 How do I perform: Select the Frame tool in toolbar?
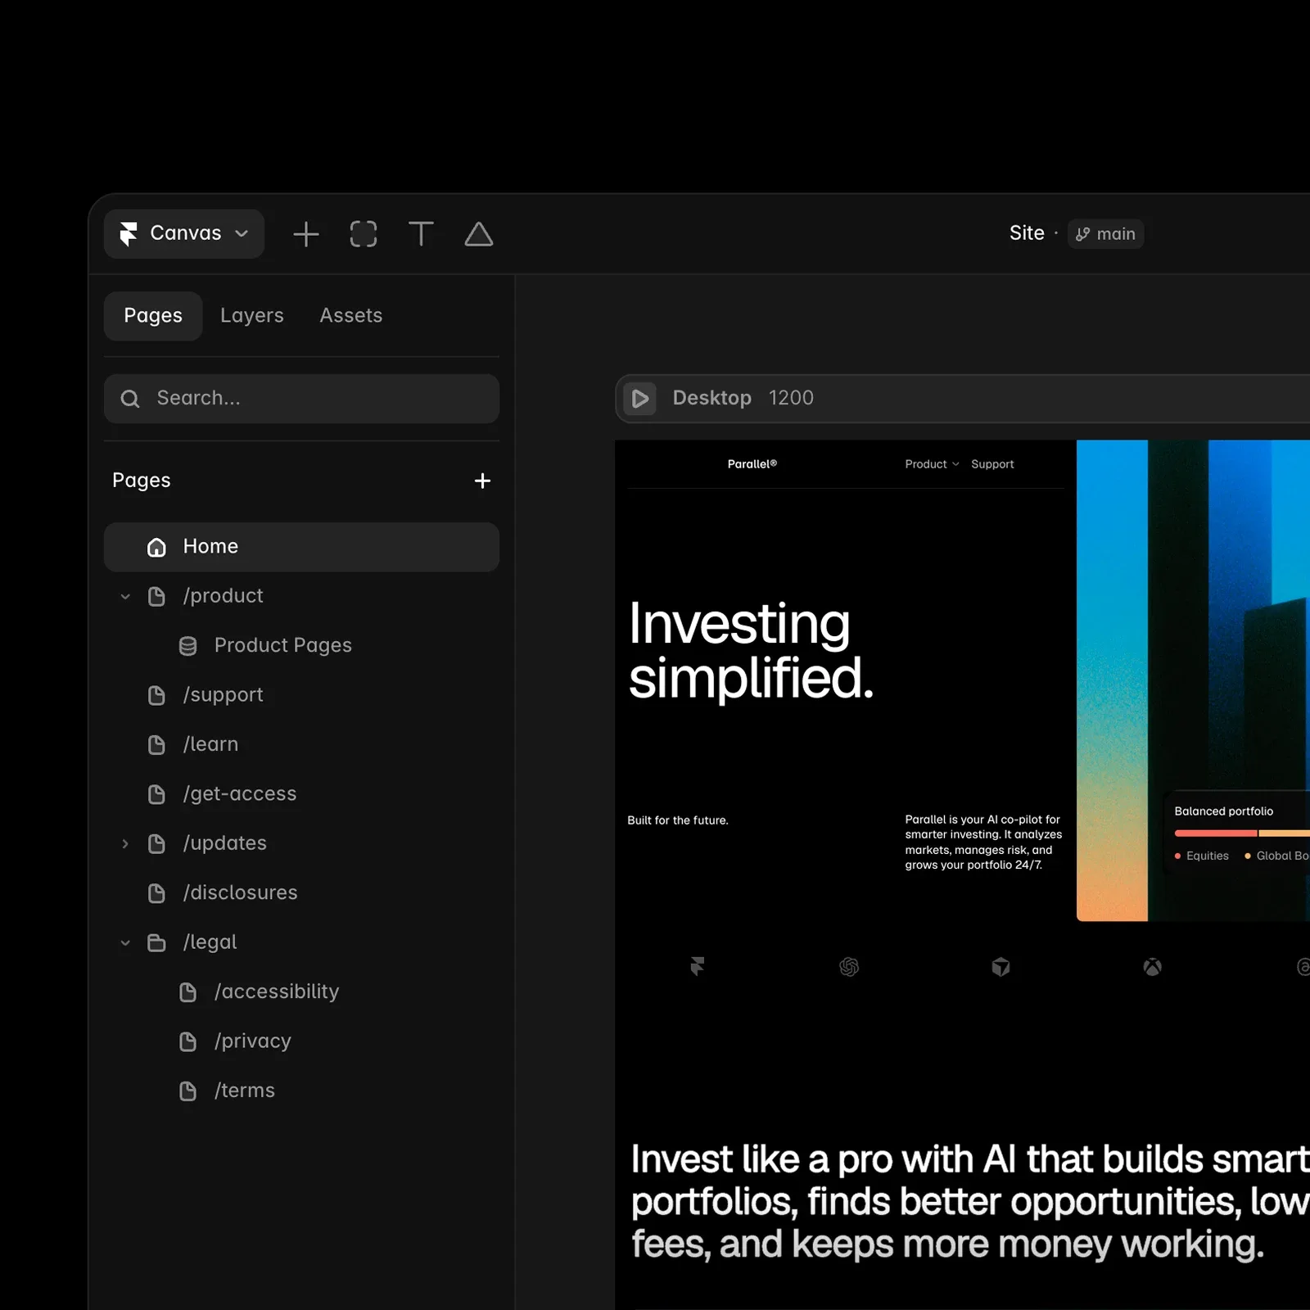364,234
